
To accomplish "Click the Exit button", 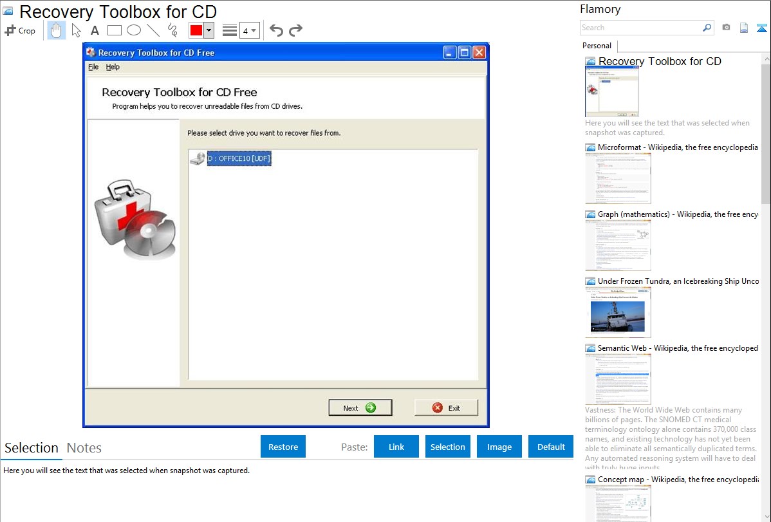I will pos(446,408).
